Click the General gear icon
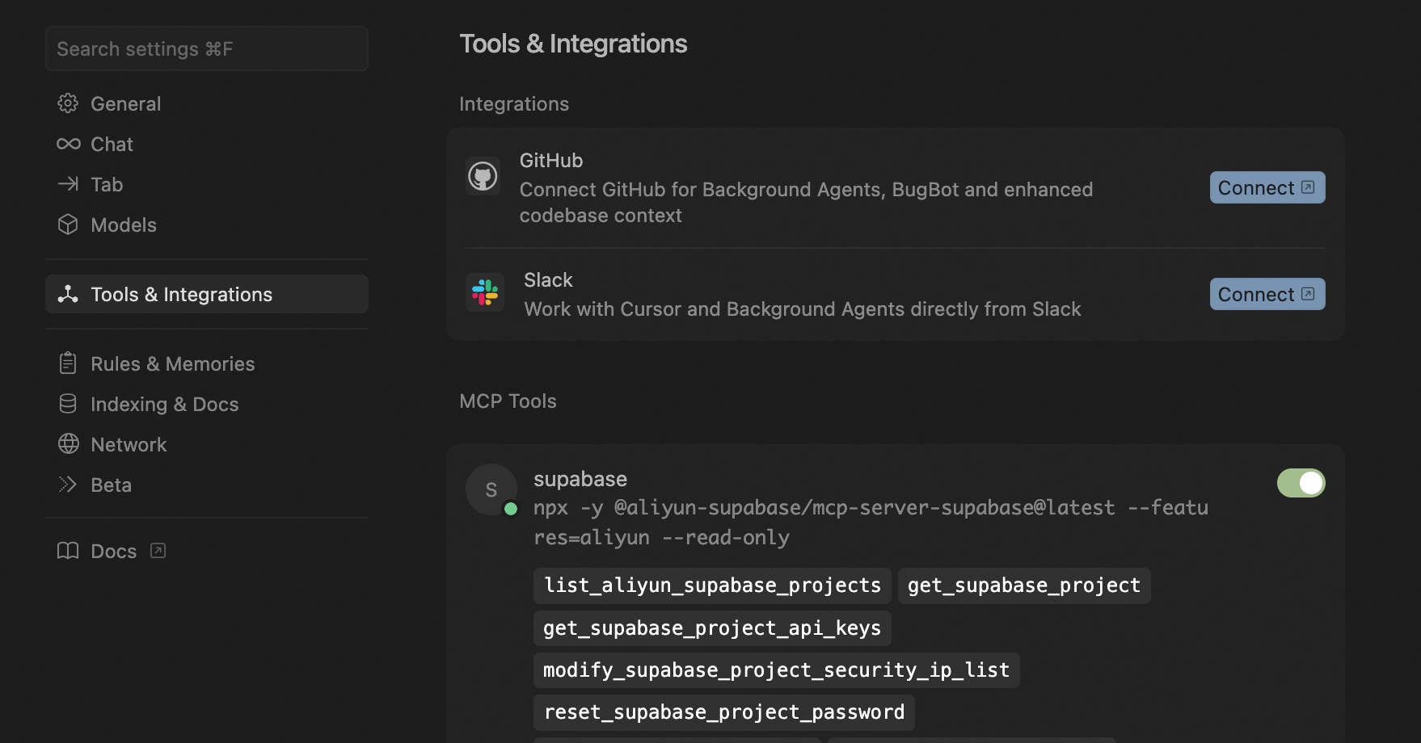1421x743 pixels. (68, 103)
